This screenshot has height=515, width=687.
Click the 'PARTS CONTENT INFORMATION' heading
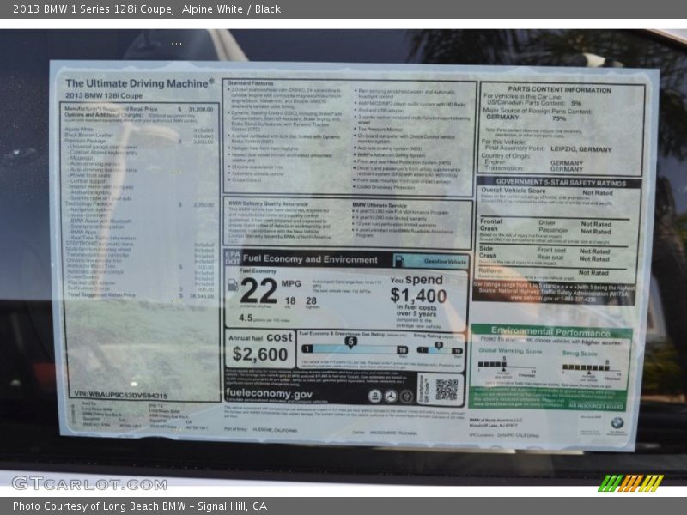[559, 89]
